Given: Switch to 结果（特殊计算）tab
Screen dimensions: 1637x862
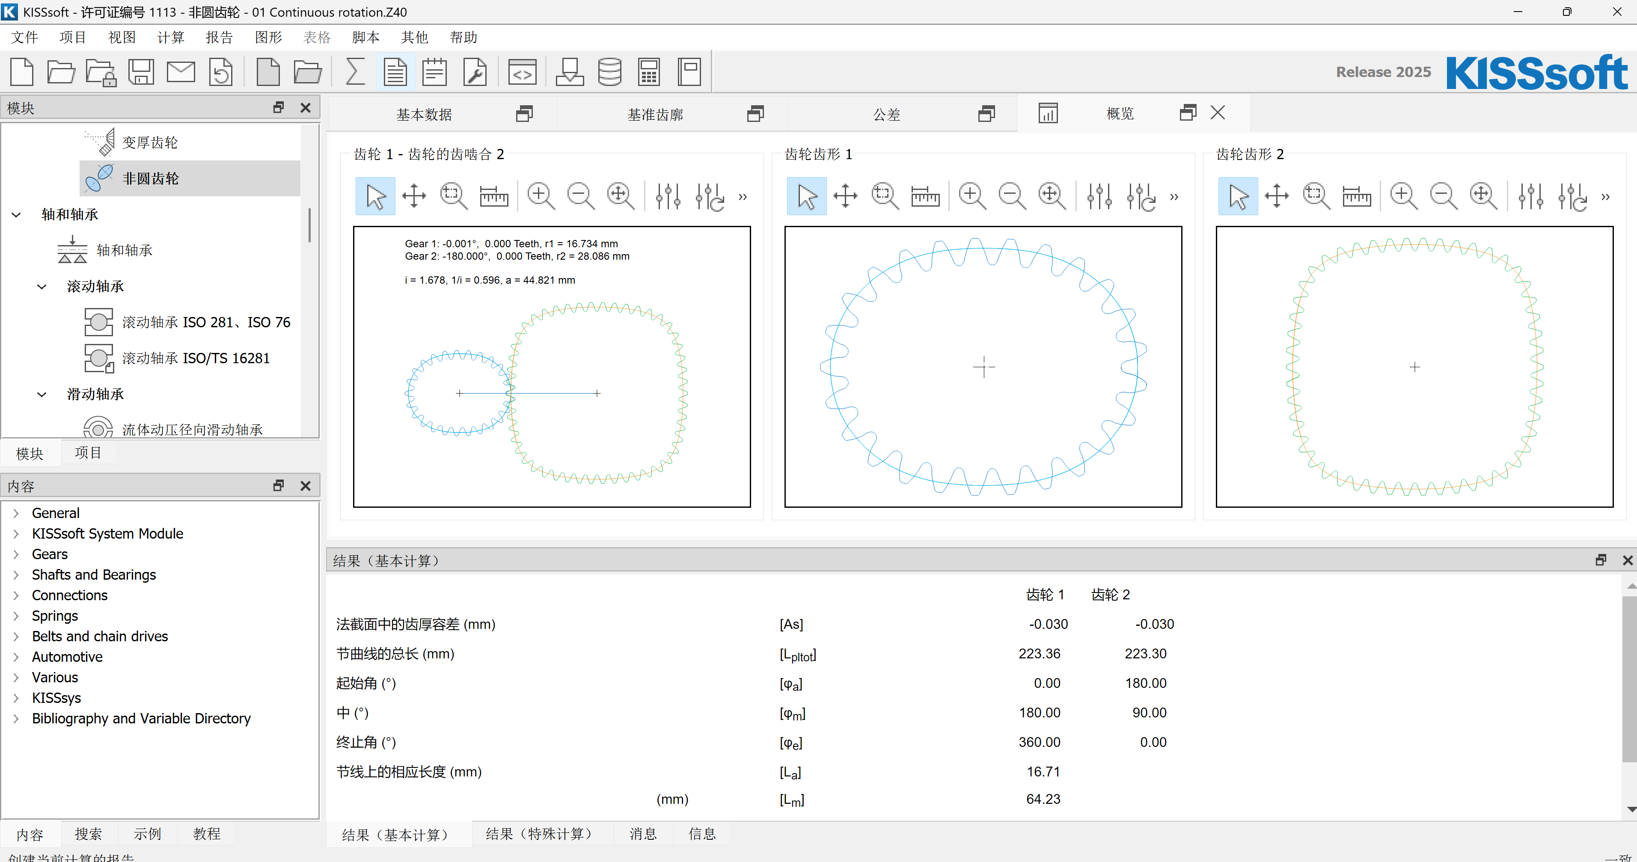Looking at the screenshot, I should [x=542, y=834].
